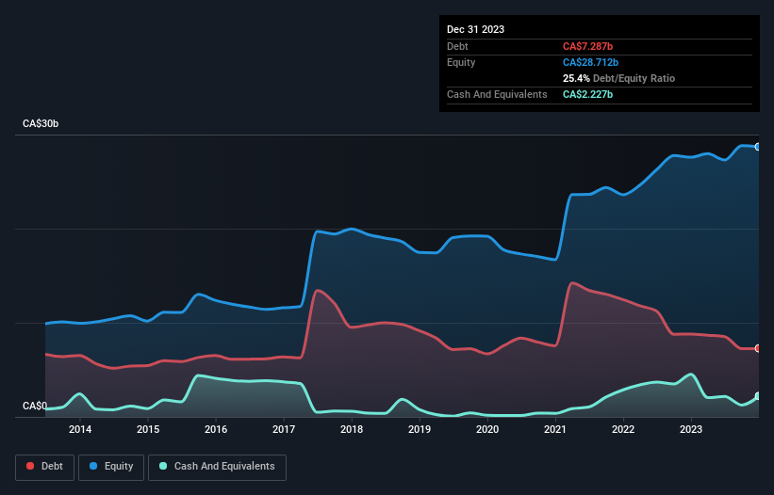Click the CA$0 y-axis label

(35, 406)
